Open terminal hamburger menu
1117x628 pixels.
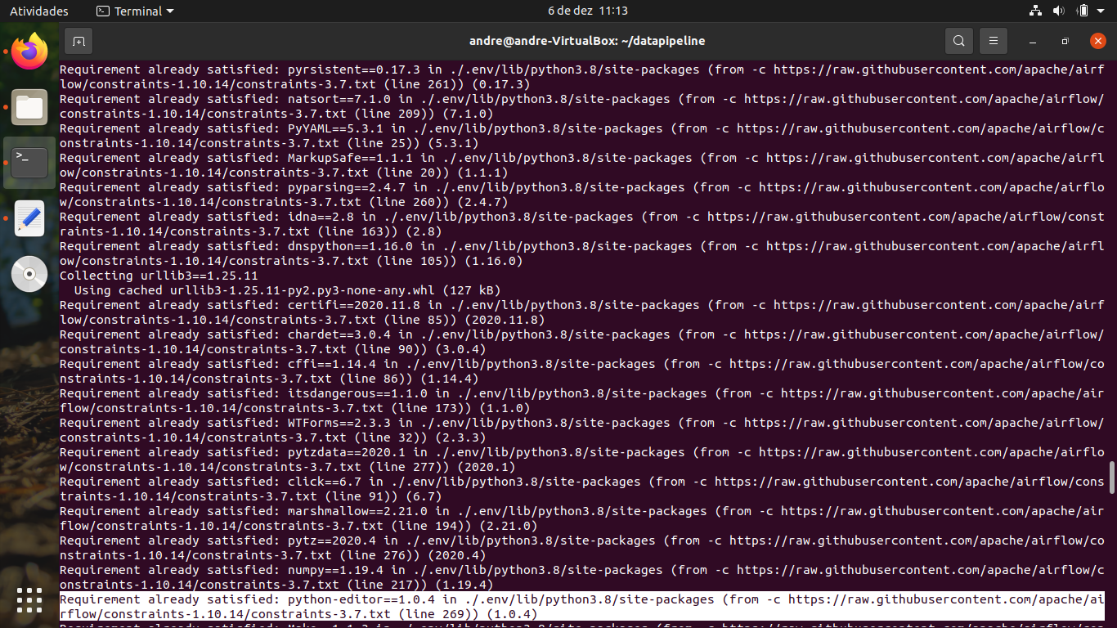point(993,41)
